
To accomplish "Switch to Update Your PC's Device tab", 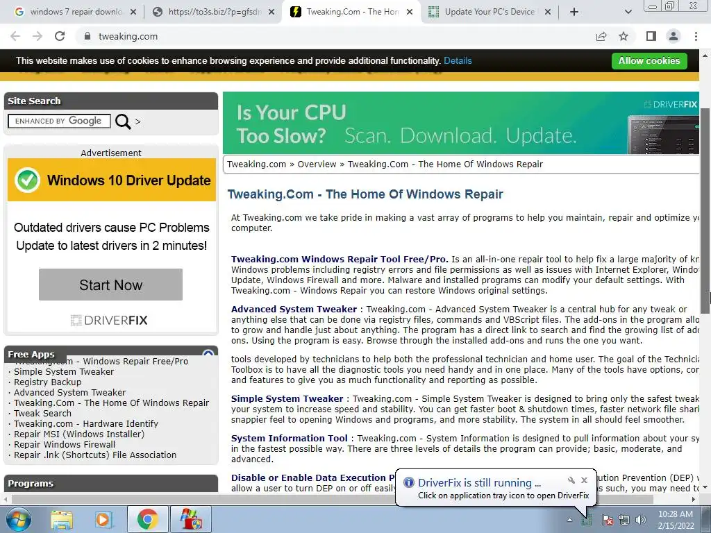I will (489, 12).
